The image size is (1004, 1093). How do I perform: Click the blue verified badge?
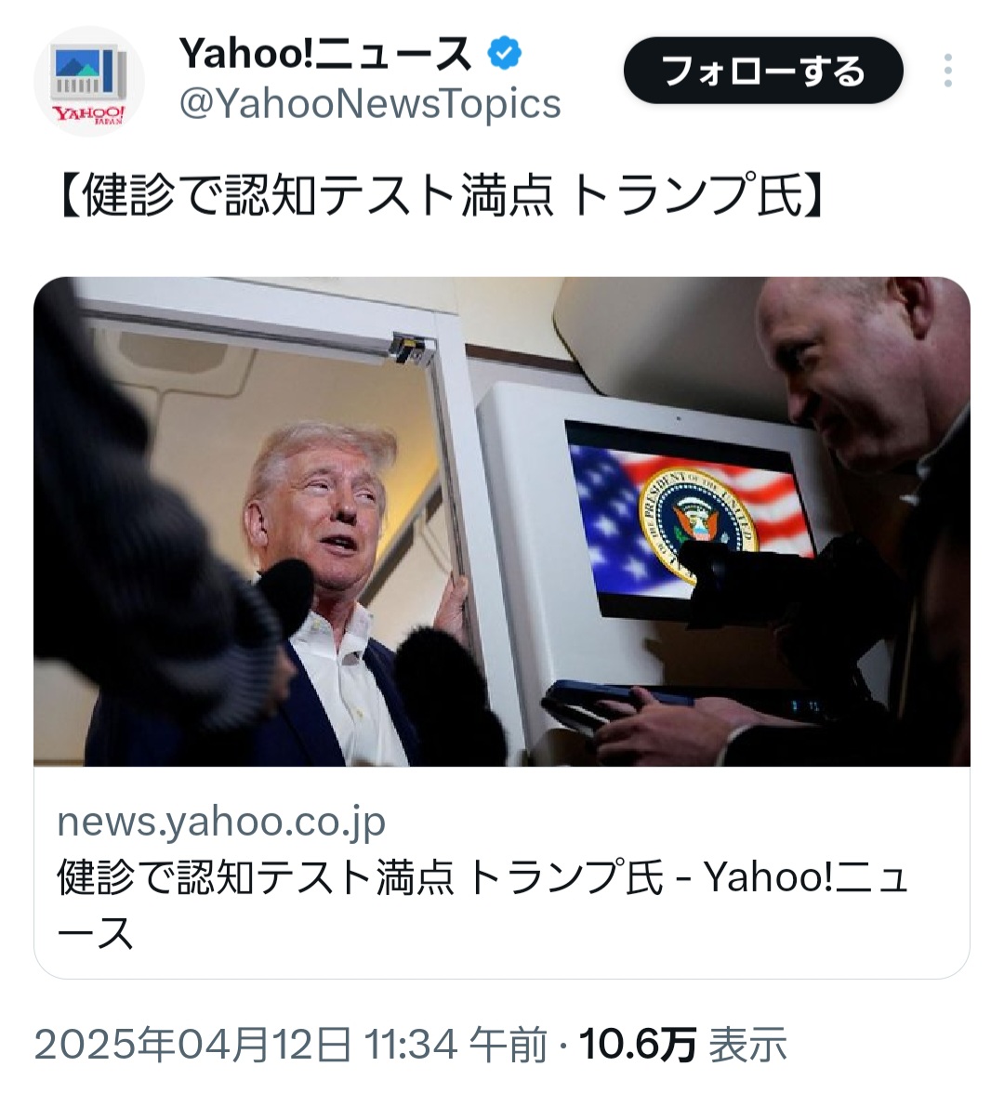point(505,53)
